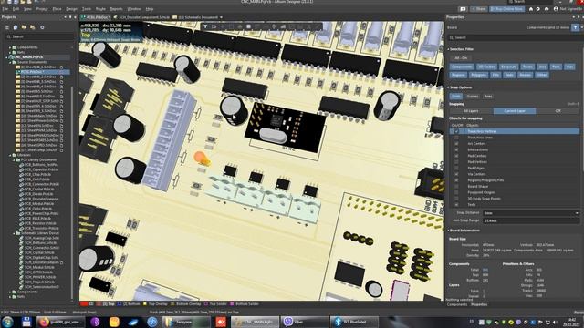The image size is (584, 328).
Task: Toggle the 3D Bodies selection filter
Action: tap(486, 67)
